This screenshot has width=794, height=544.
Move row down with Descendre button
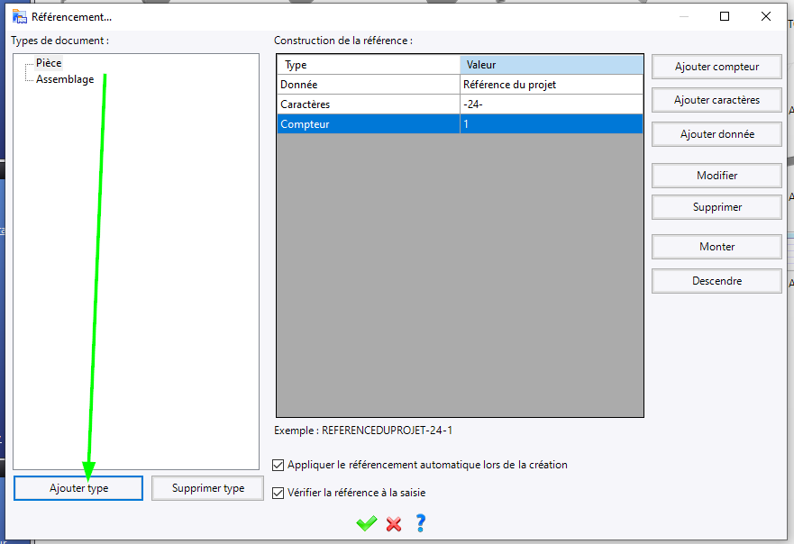pos(716,281)
